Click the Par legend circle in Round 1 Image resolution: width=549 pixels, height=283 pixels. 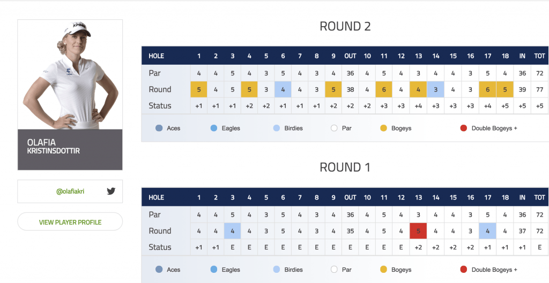coord(334,270)
